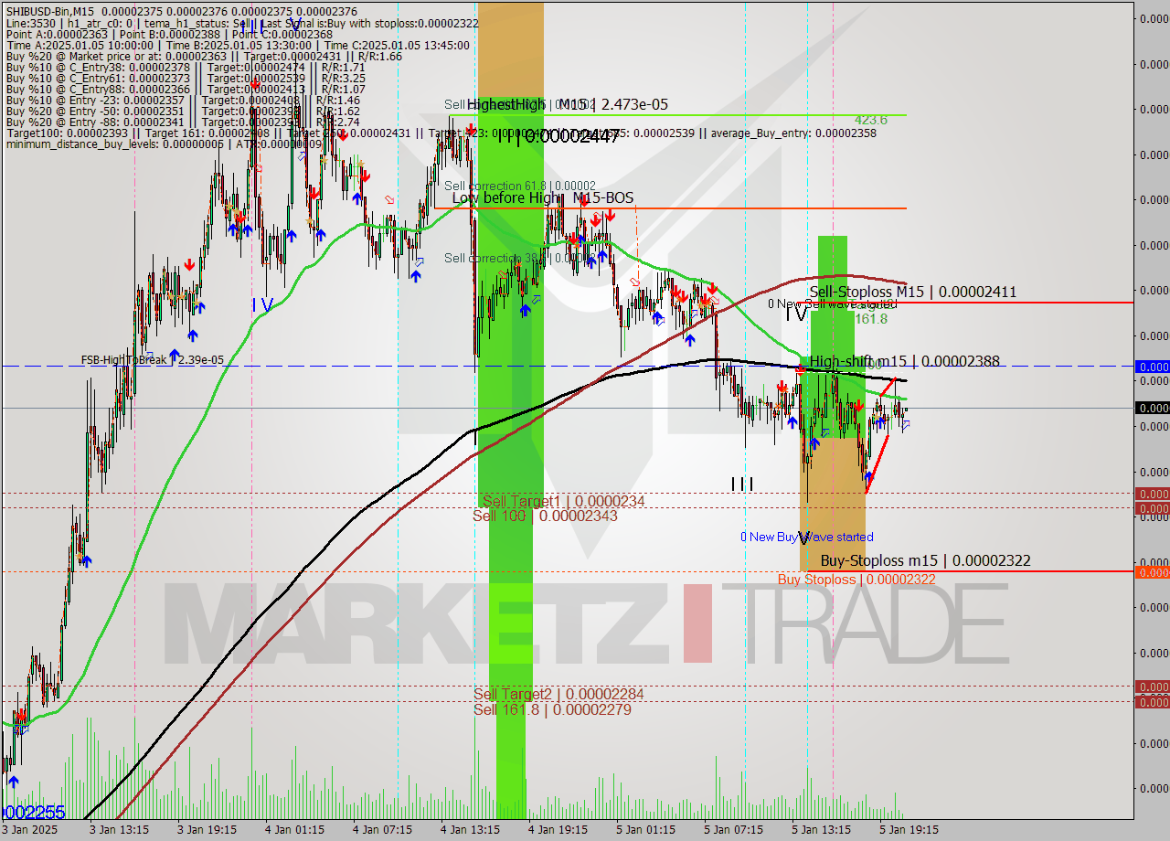Click the 'Sell Target1 | 0.0000234' label

point(564,501)
